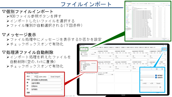
Task: Click the minimize icon in the blue callout
Action: (x=152, y=69)
